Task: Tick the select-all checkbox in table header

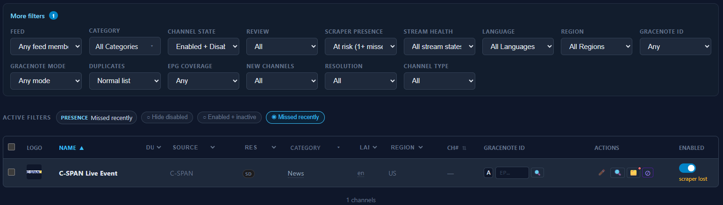Action: click(x=12, y=147)
